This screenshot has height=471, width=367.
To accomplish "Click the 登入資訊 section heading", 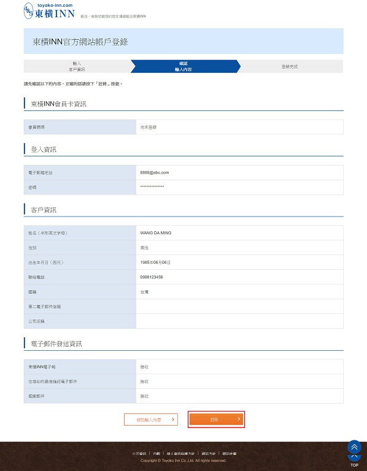I will click(x=44, y=150).
